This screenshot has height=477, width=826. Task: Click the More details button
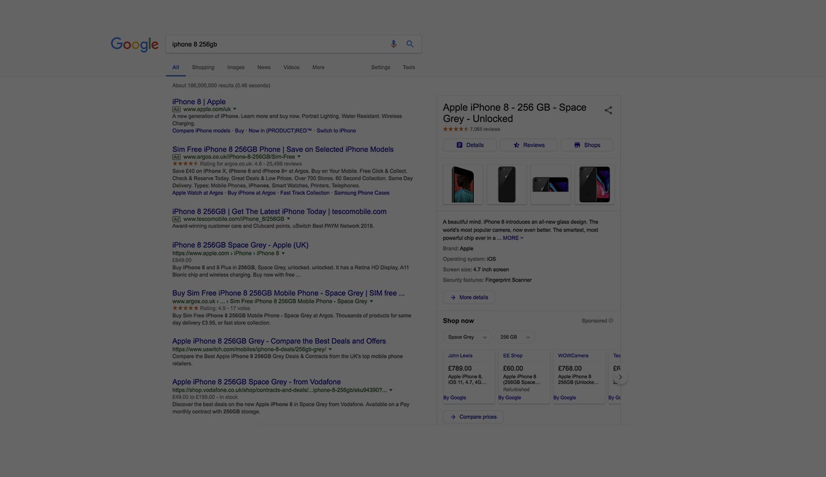pos(469,298)
